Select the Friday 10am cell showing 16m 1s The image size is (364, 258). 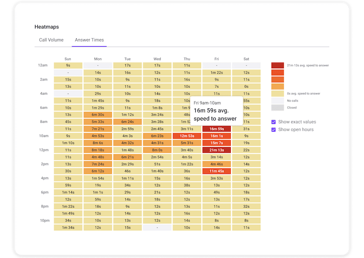coord(216,135)
